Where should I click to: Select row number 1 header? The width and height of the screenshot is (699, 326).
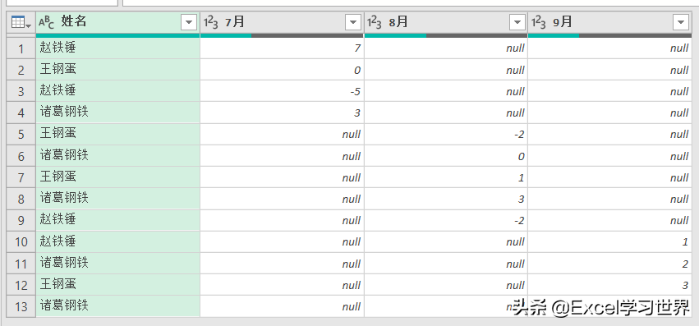pos(21,48)
